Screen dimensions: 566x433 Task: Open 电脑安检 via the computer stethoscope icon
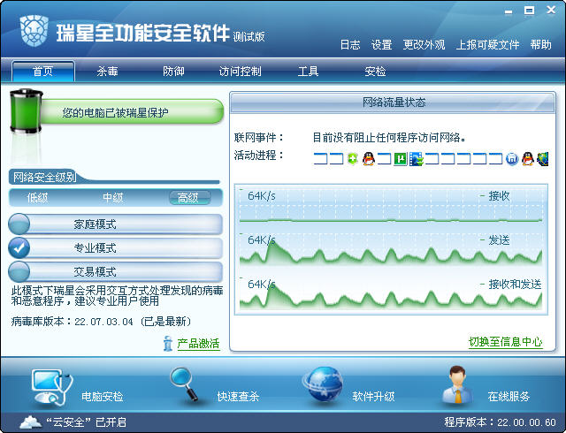click(51, 387)
